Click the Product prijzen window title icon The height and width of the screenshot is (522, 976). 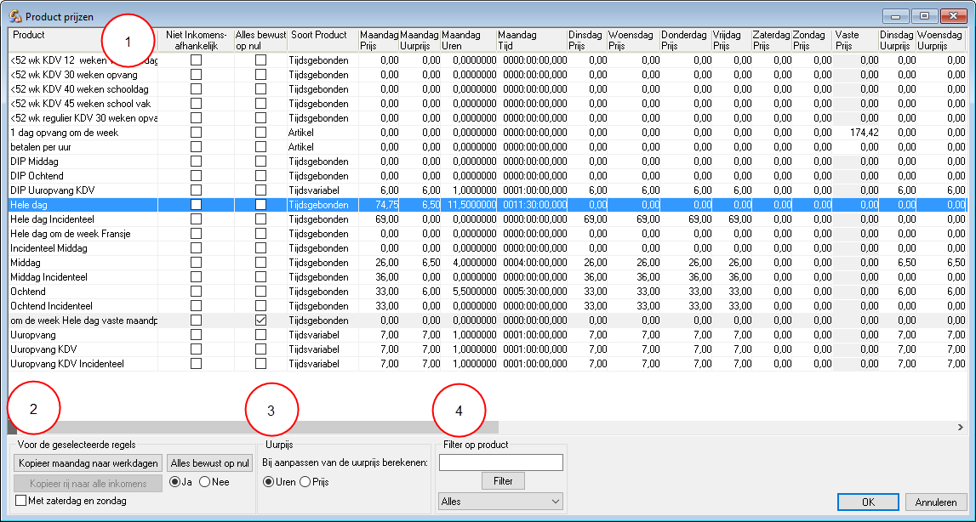14,16
